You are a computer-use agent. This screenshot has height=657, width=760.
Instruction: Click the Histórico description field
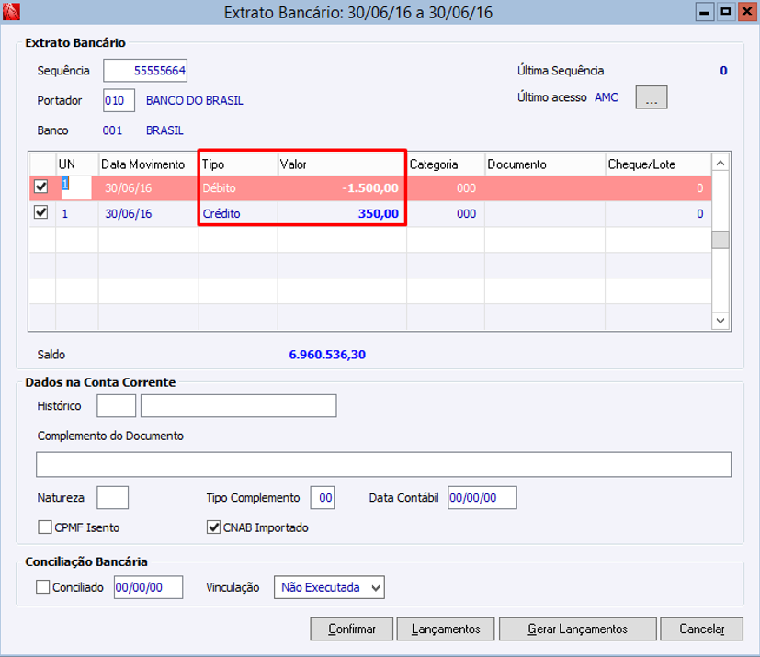click(238, 405)
